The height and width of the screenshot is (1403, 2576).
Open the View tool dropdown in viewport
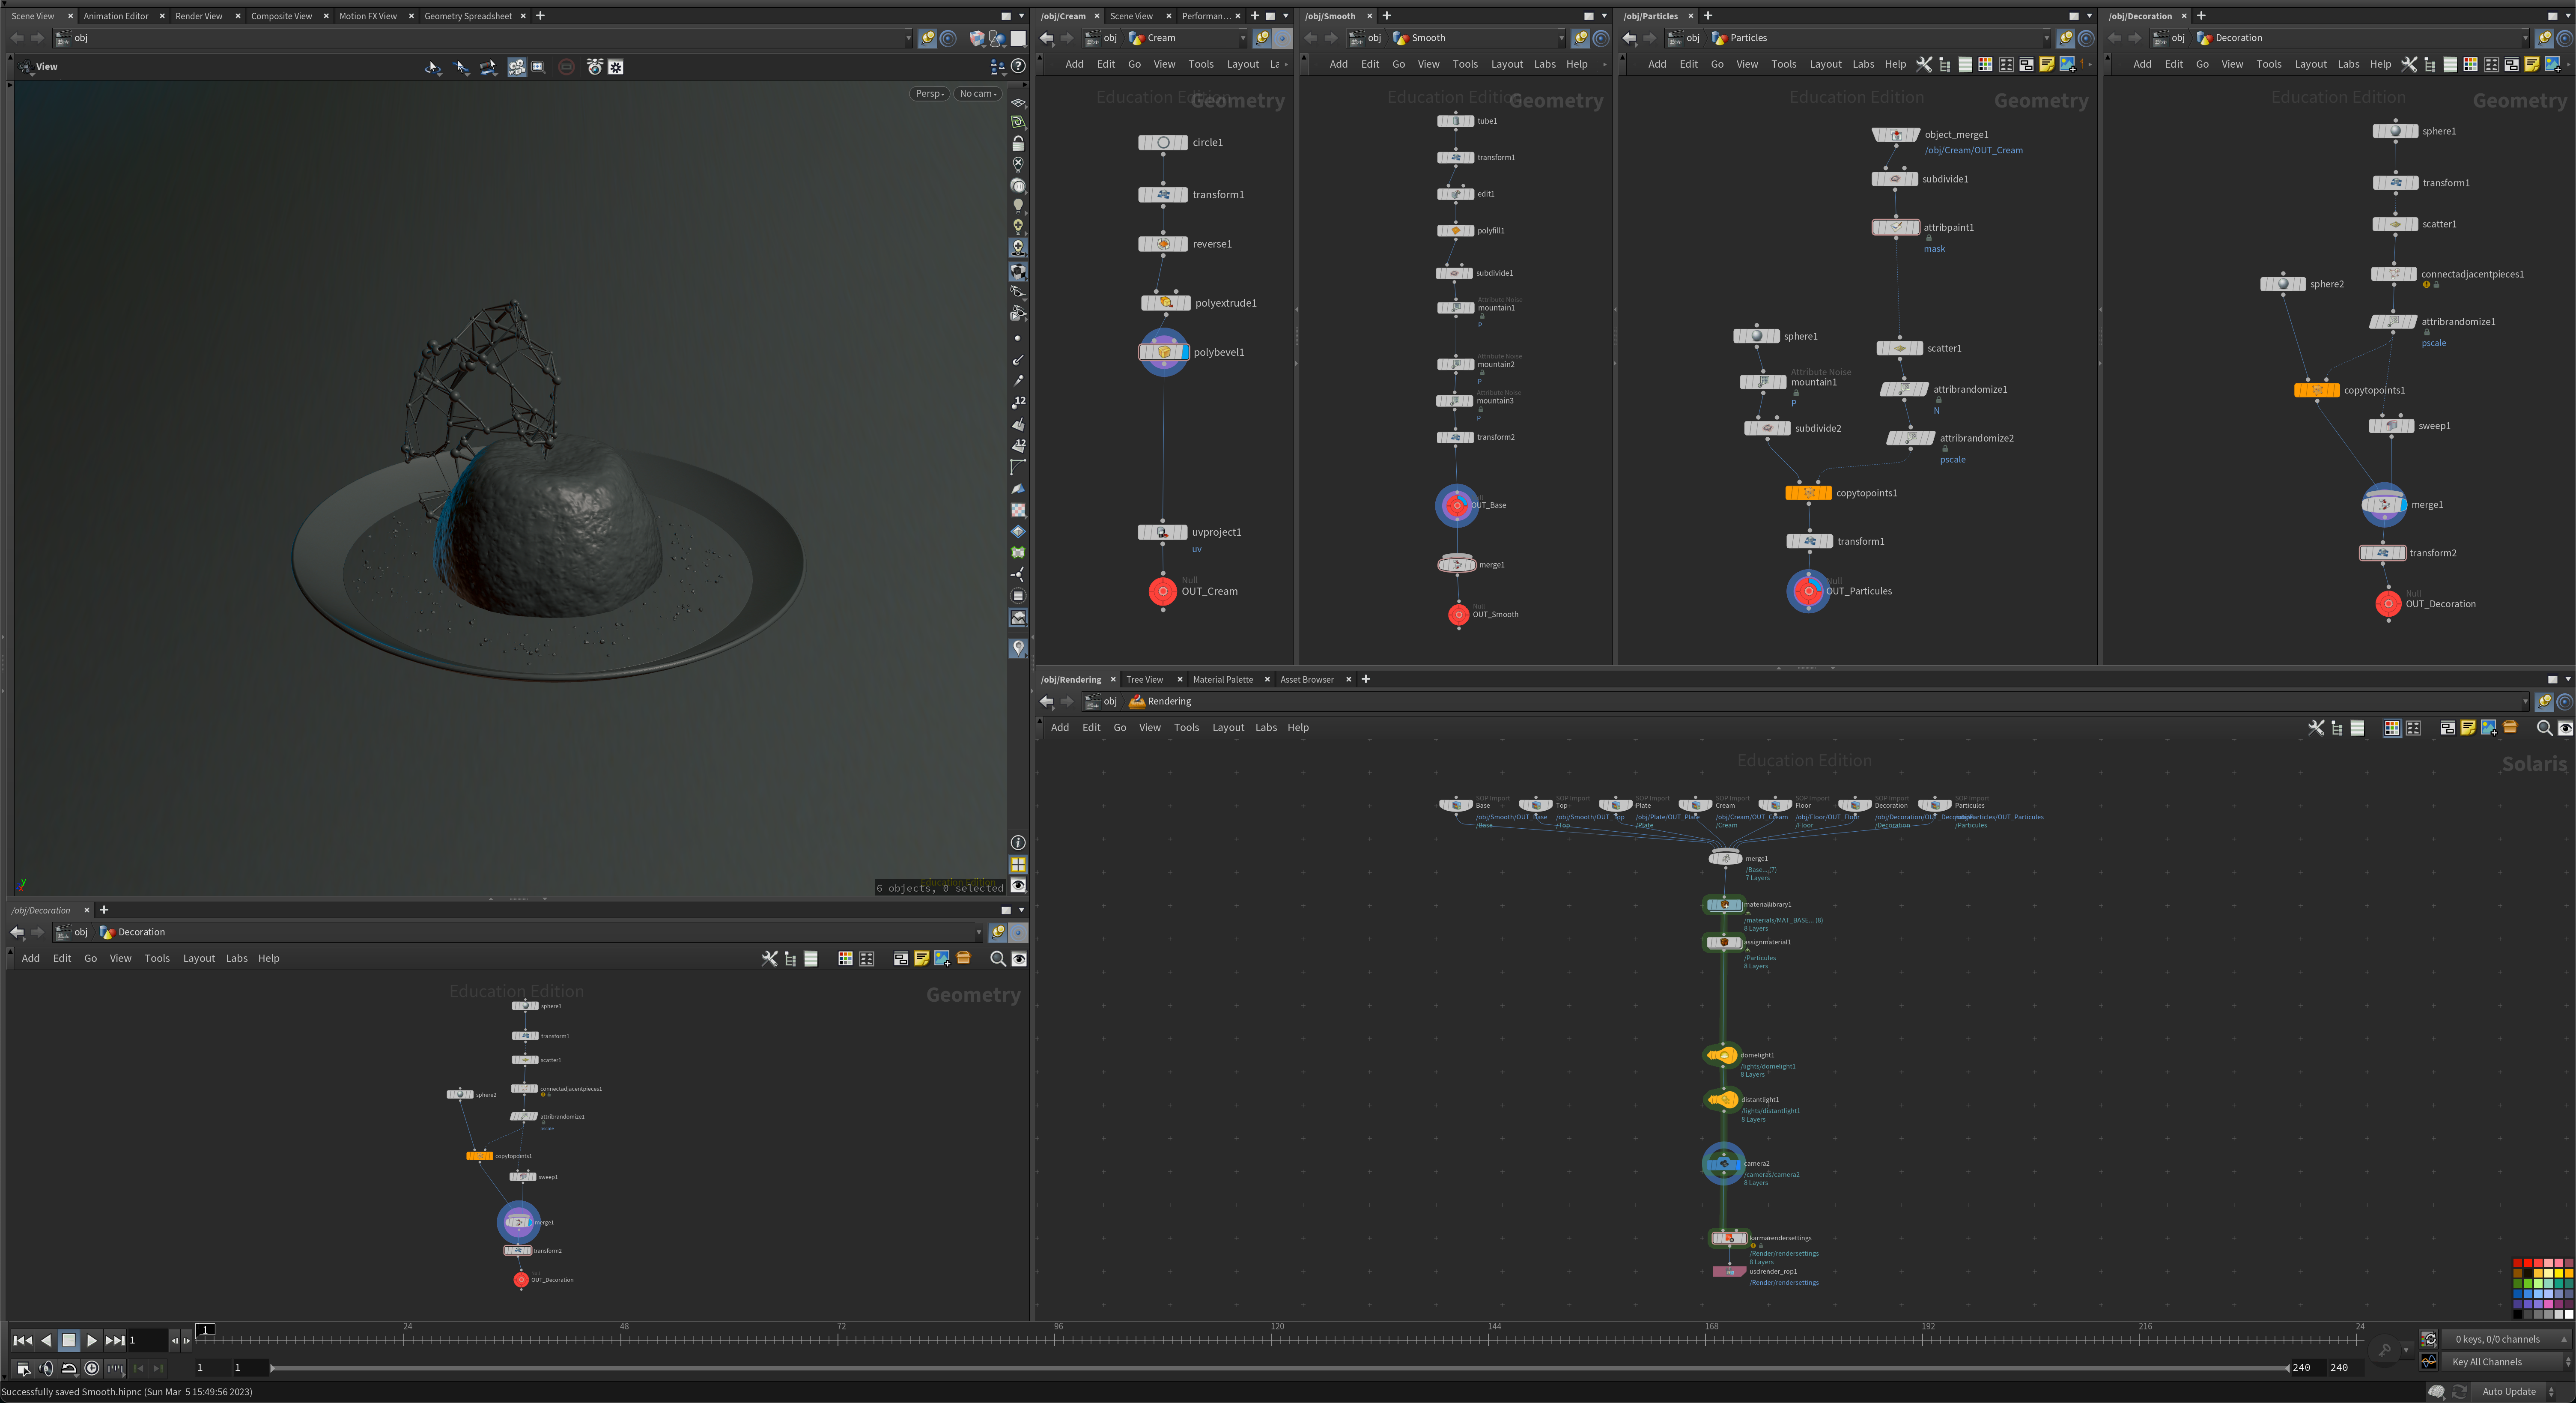click(38, 66)
